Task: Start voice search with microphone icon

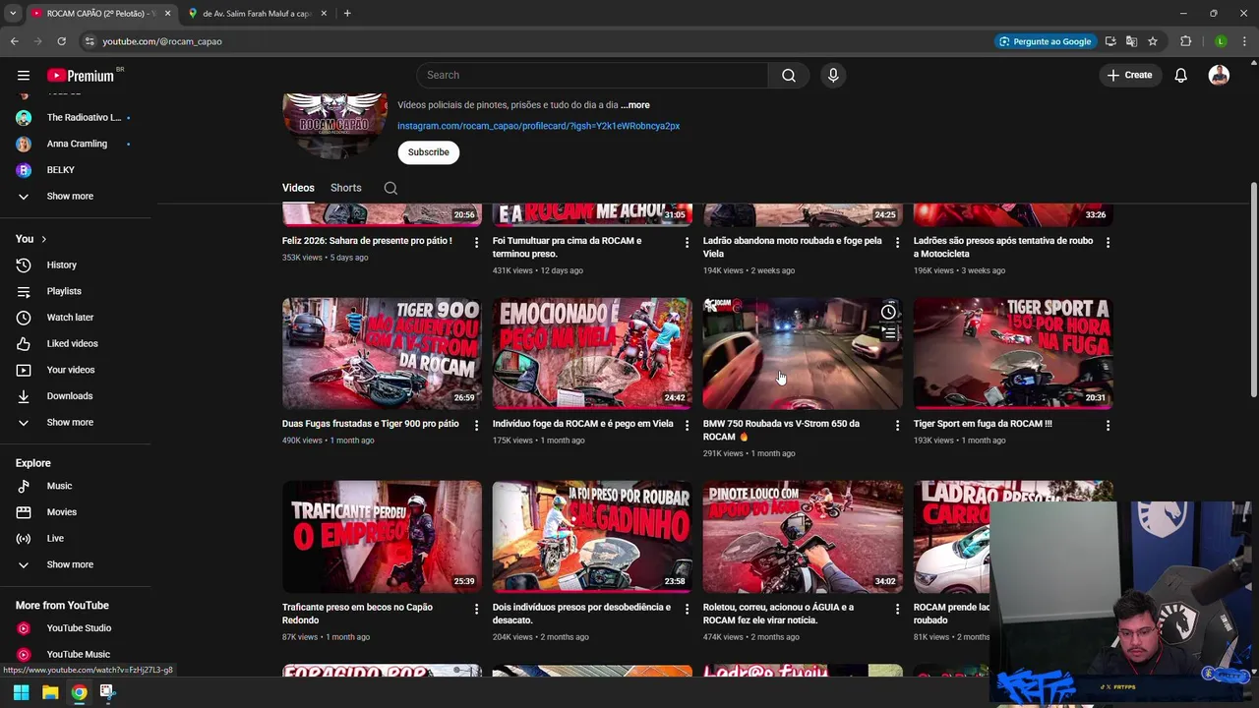Action: coord(833,75)
